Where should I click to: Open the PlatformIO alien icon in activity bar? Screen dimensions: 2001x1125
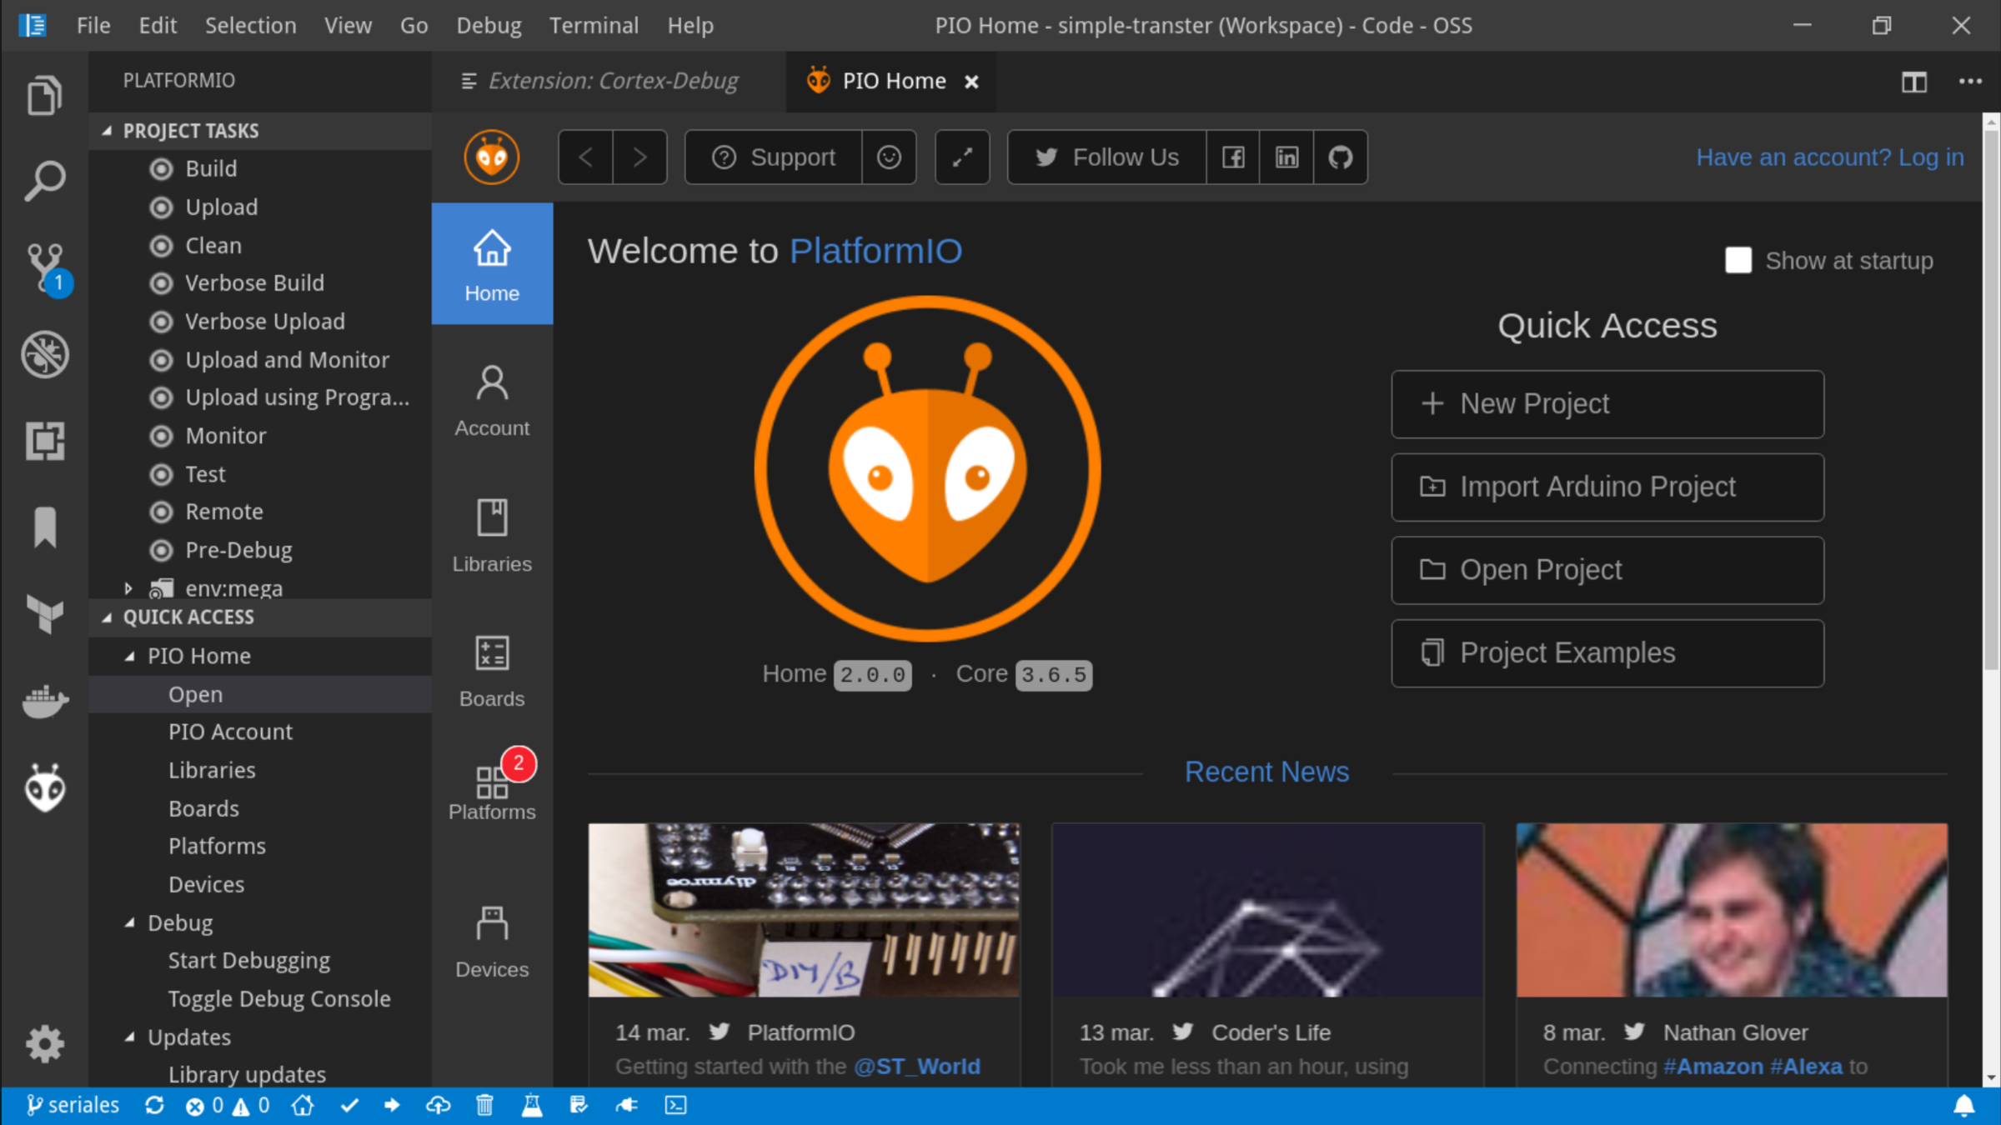[45, 787]
